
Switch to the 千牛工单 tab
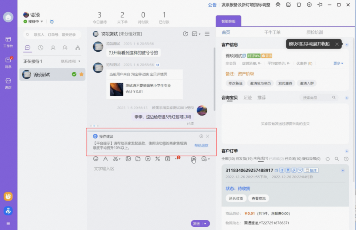coord(272,32)
